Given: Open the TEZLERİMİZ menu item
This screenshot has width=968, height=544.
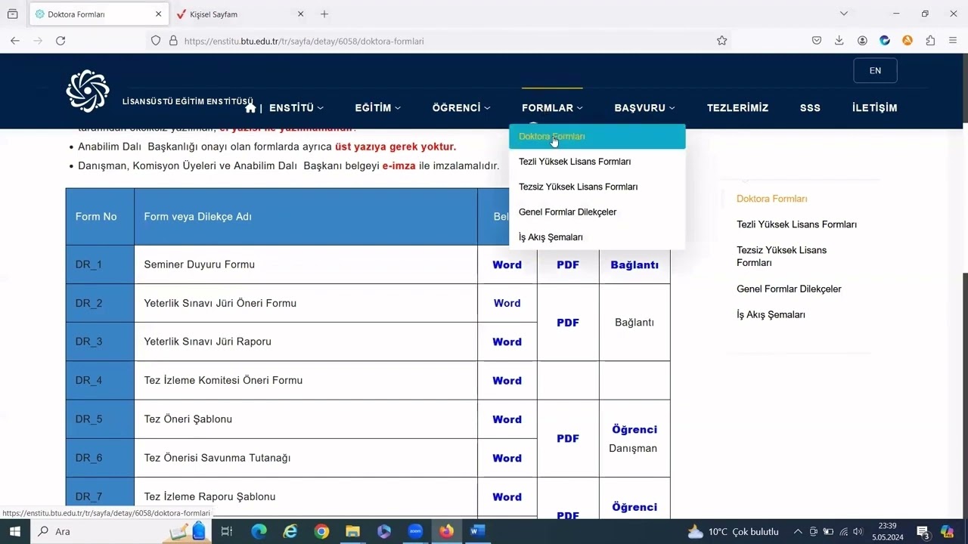Looking at the screenshot, I should click(x=737, y=108).
